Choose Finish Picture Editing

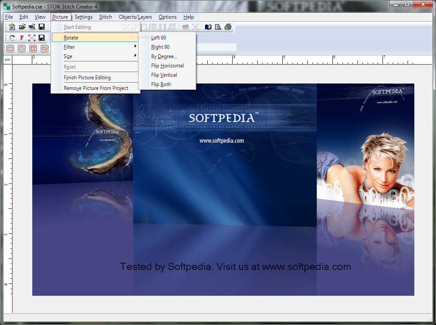pyautogui.click(x=95, y=78)
